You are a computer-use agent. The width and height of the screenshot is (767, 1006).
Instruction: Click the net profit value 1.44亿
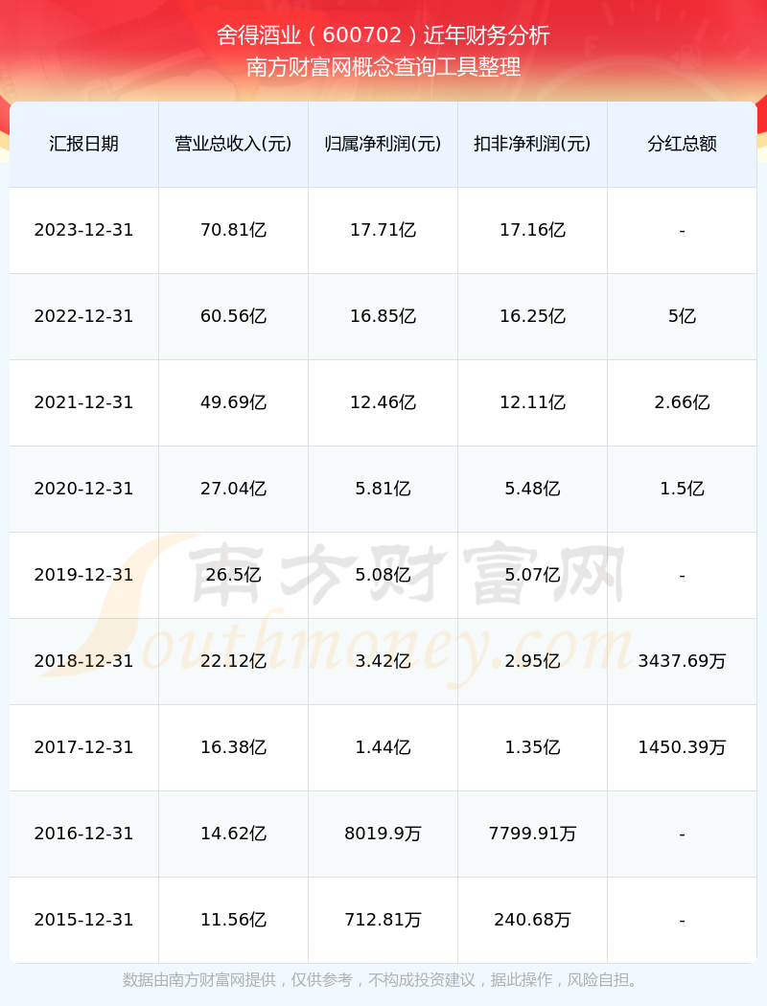(x=383, y=747)
